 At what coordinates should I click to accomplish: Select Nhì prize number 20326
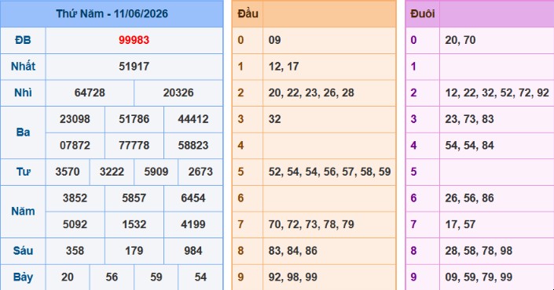click(x=178, y=92)
